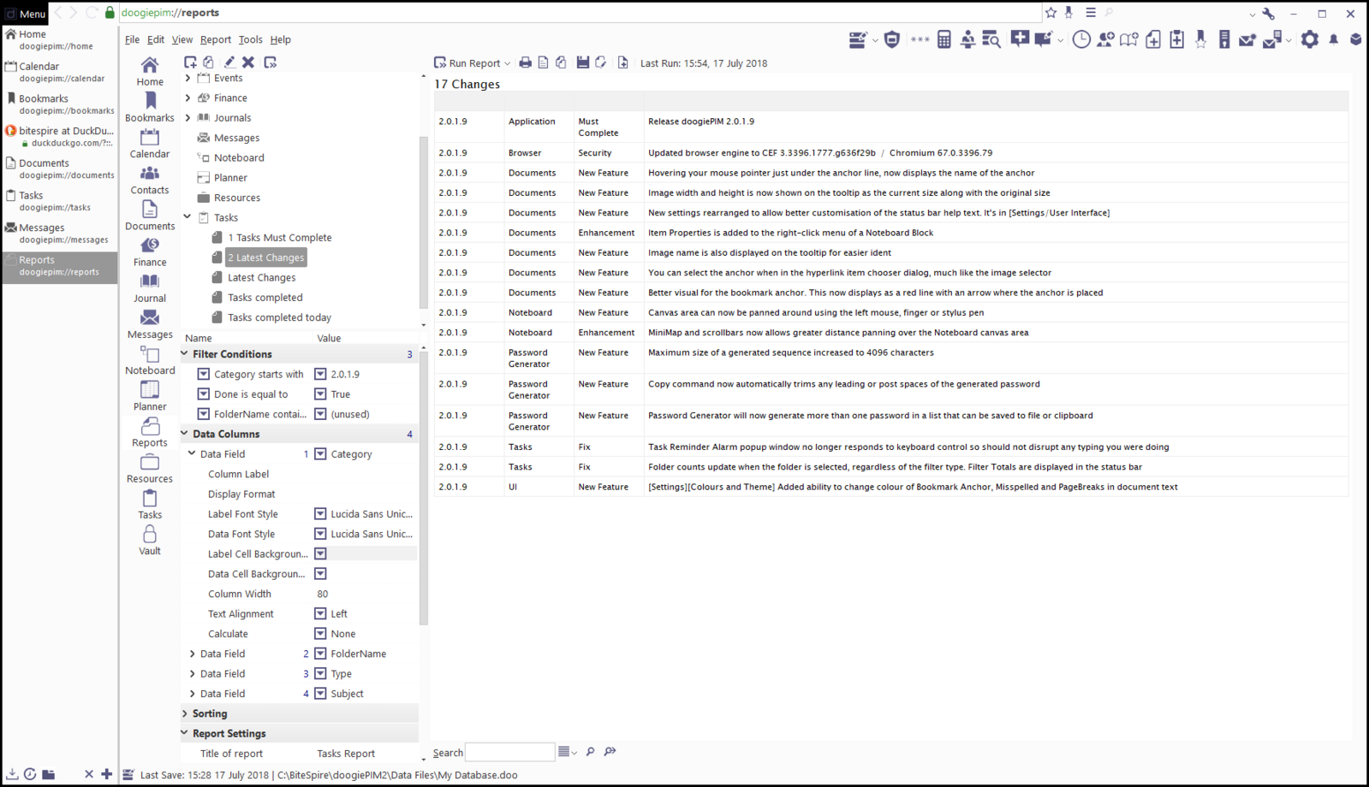The image size is (1369, 787).
Task: Click in the Search input field
Action: pos(509,752)
